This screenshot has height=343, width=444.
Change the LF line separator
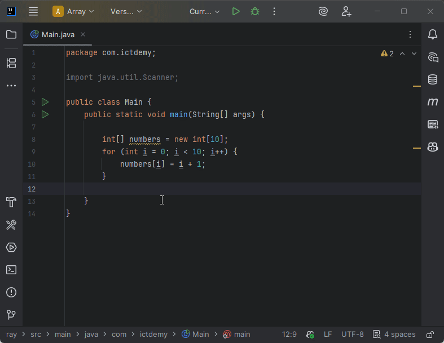327,334
